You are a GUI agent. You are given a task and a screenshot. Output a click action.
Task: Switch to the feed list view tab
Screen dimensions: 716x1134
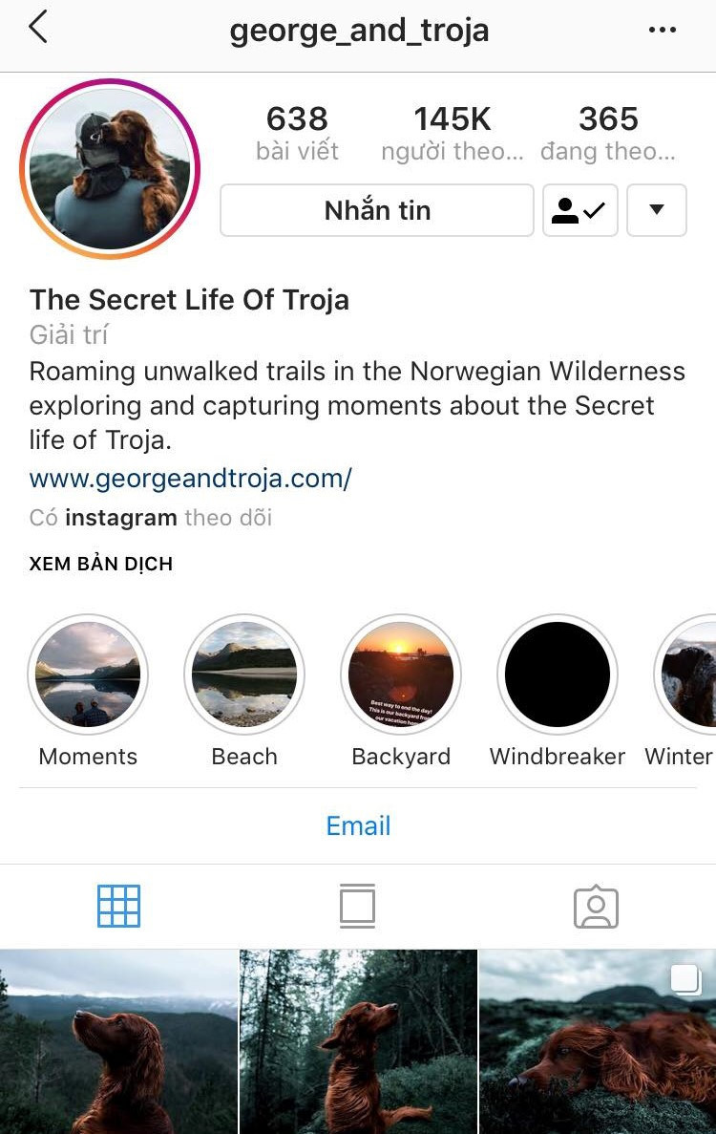pyautogui.click(x=357, y=906)
